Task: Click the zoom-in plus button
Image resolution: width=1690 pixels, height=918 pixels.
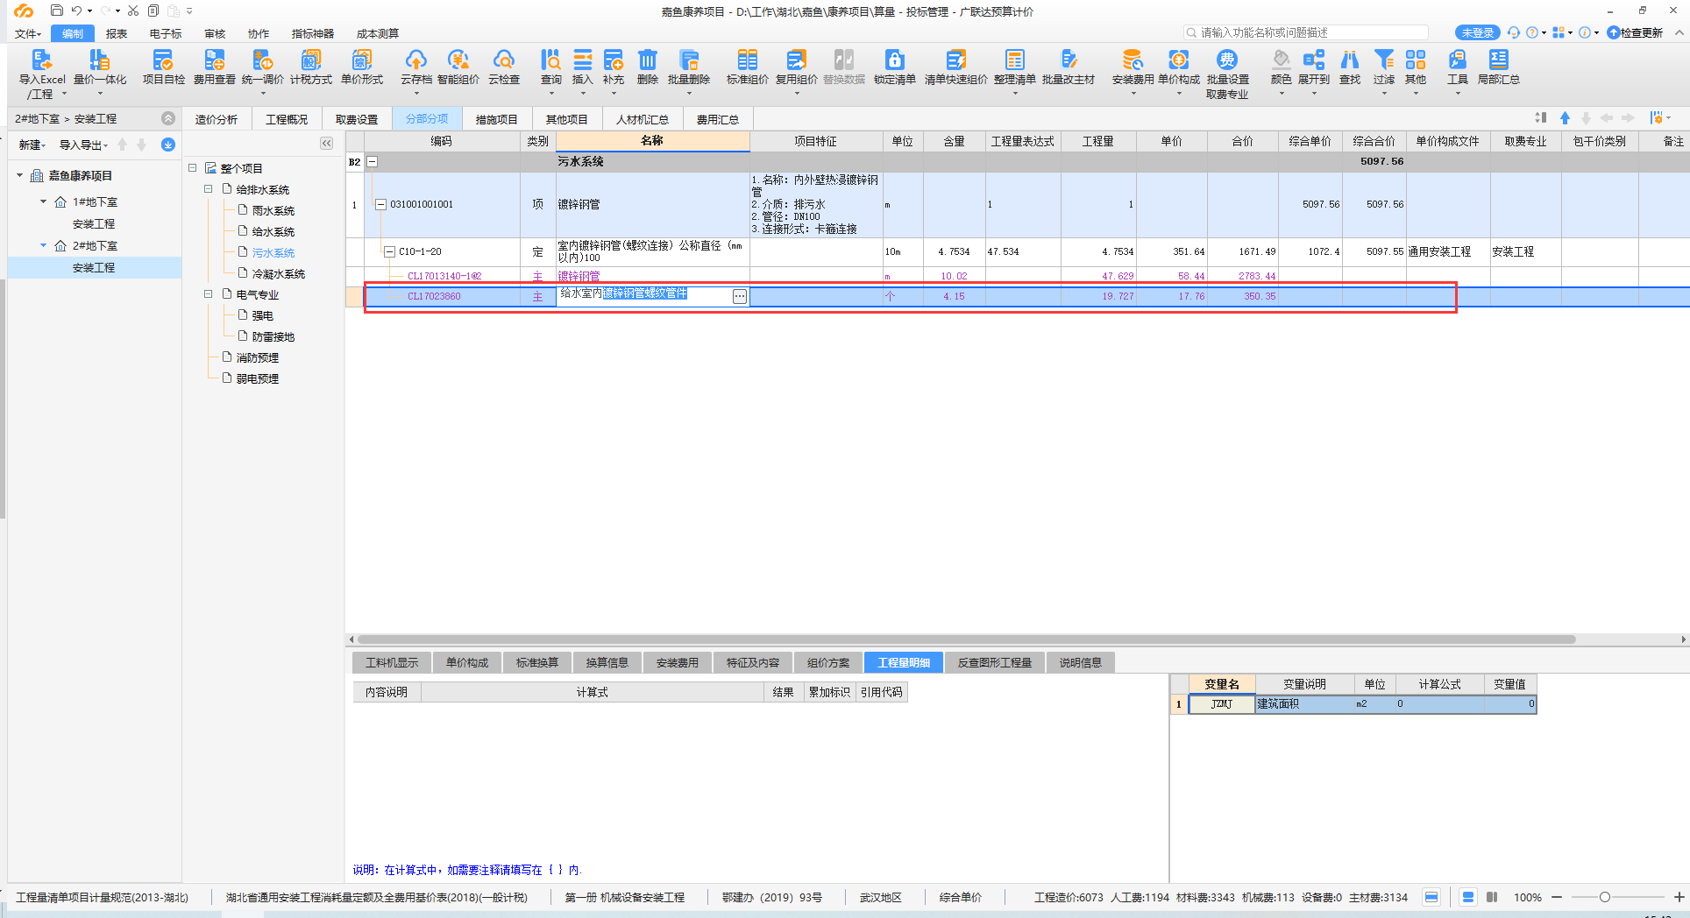Action: pyautogui.click(x=1678, y=897)
